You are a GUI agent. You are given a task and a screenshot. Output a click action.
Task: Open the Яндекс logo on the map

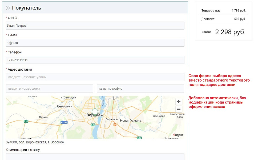(178, 135)
